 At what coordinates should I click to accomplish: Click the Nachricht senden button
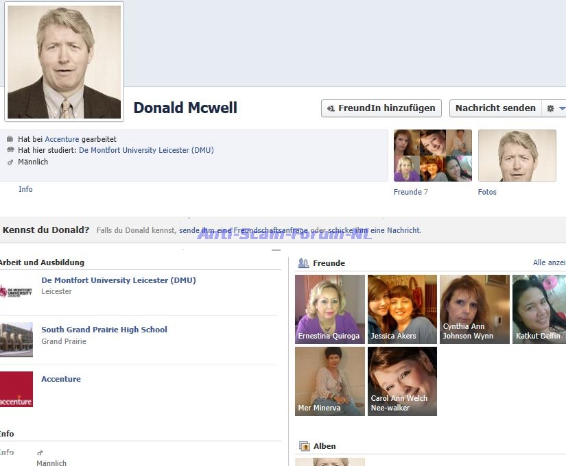(x=495, y=108)
